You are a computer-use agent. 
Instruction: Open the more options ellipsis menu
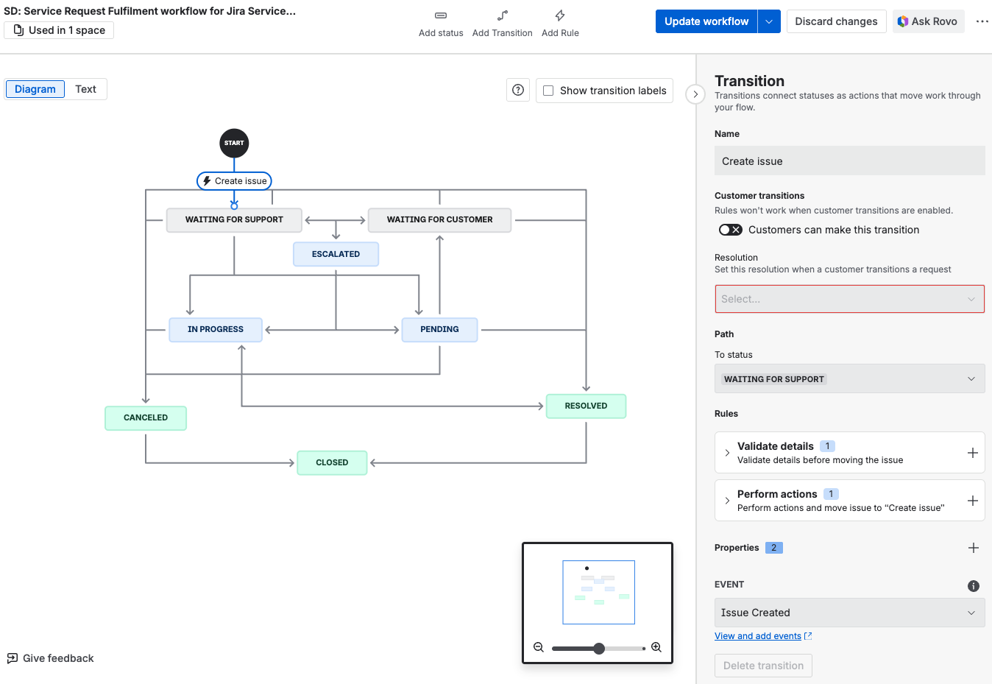pyautogui.click(x=982, y=21)
